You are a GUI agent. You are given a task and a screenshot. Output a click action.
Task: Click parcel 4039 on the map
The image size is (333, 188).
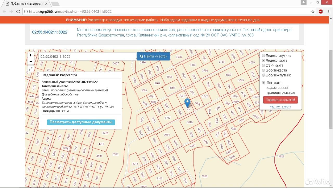252,62
